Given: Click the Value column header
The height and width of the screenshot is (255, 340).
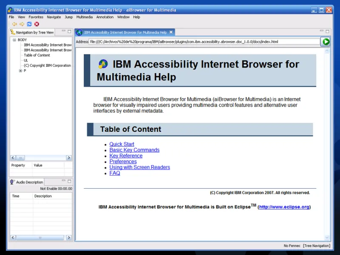Looking at the screenshot, I should 48,165.
